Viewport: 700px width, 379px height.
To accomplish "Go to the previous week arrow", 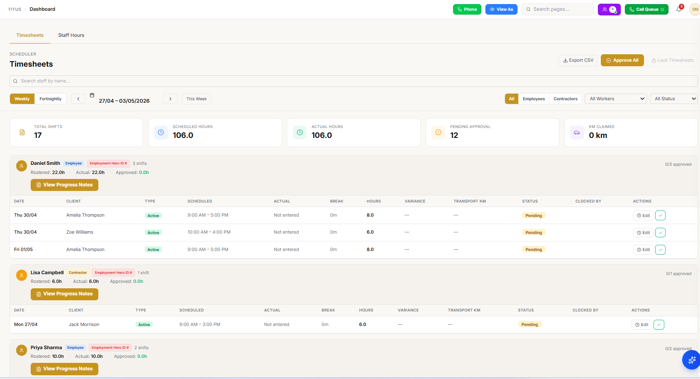I will click(x=78, y=99).
